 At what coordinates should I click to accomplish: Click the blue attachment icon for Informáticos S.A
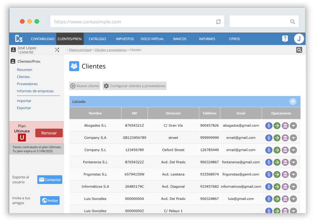coord(269,186)
